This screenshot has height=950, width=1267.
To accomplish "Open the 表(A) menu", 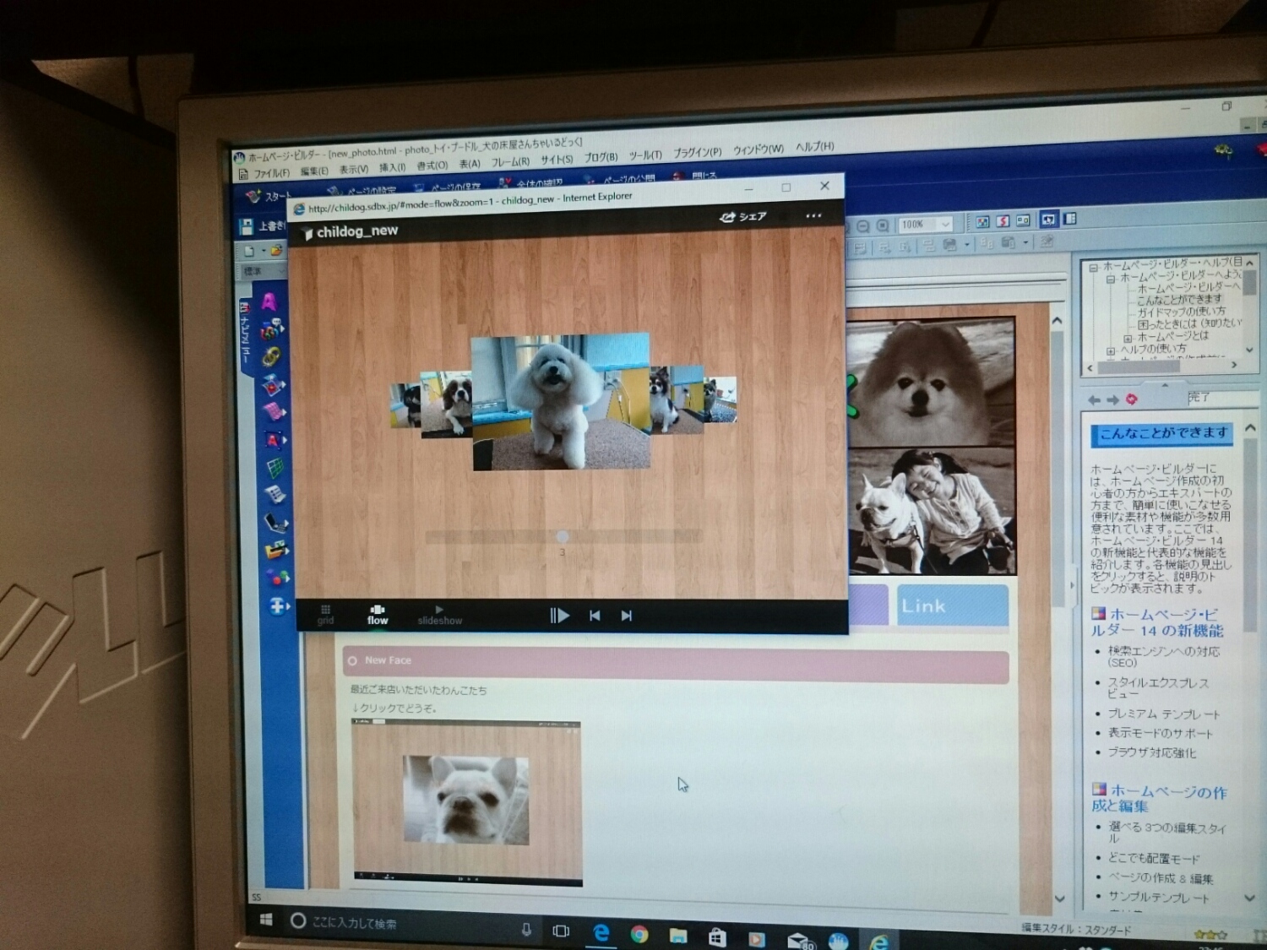I will click(470, 165).
